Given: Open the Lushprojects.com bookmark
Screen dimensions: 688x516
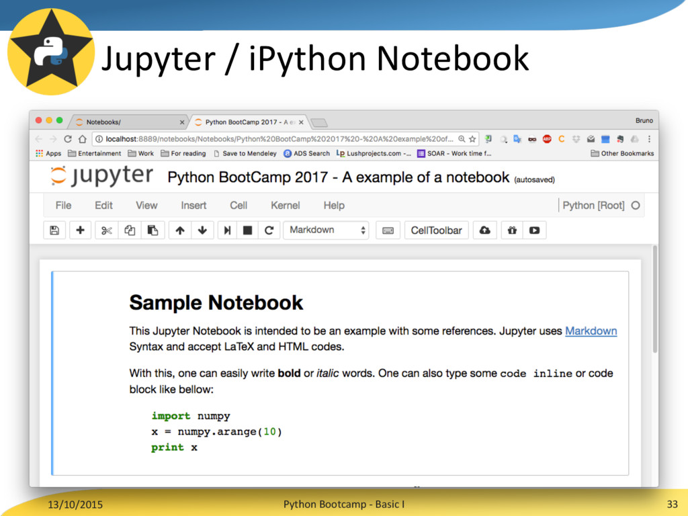Looking at the screenshot, I should tap(374, 153).
